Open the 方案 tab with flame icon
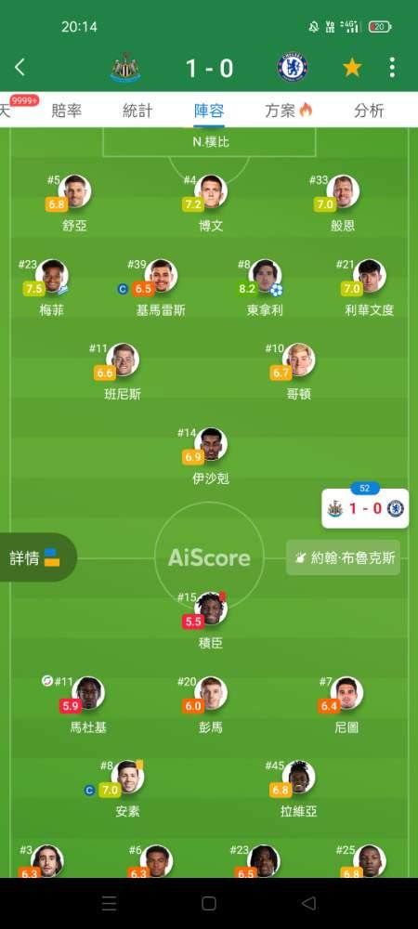 coord(288,111)
